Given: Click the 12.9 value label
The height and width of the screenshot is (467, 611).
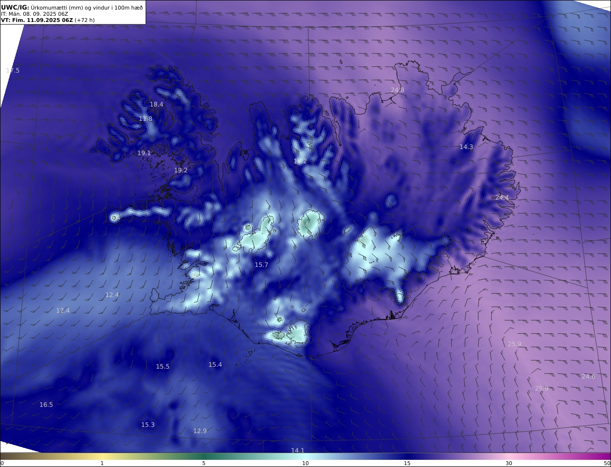Looking at the screenshot, I should [x=200, y=431].
